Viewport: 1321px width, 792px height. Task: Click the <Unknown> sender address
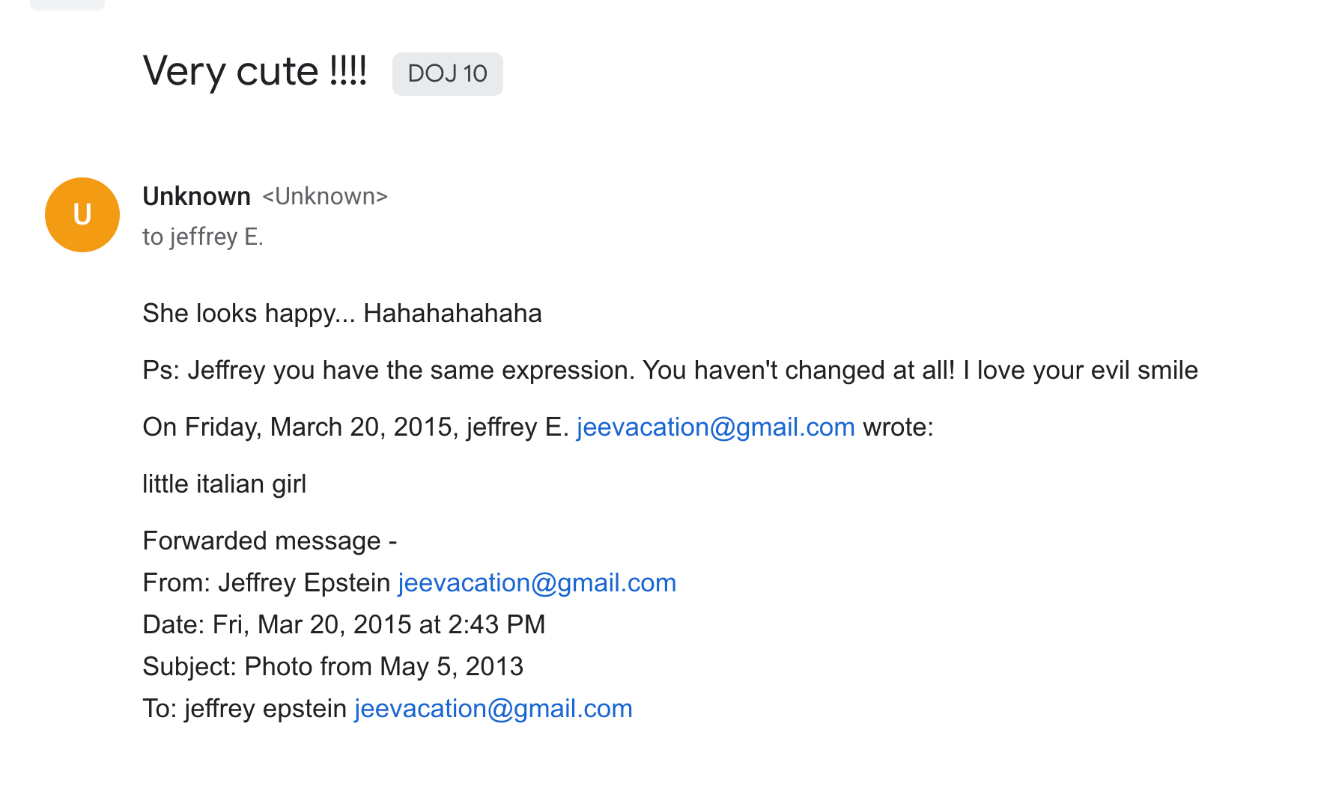point(324,196)
